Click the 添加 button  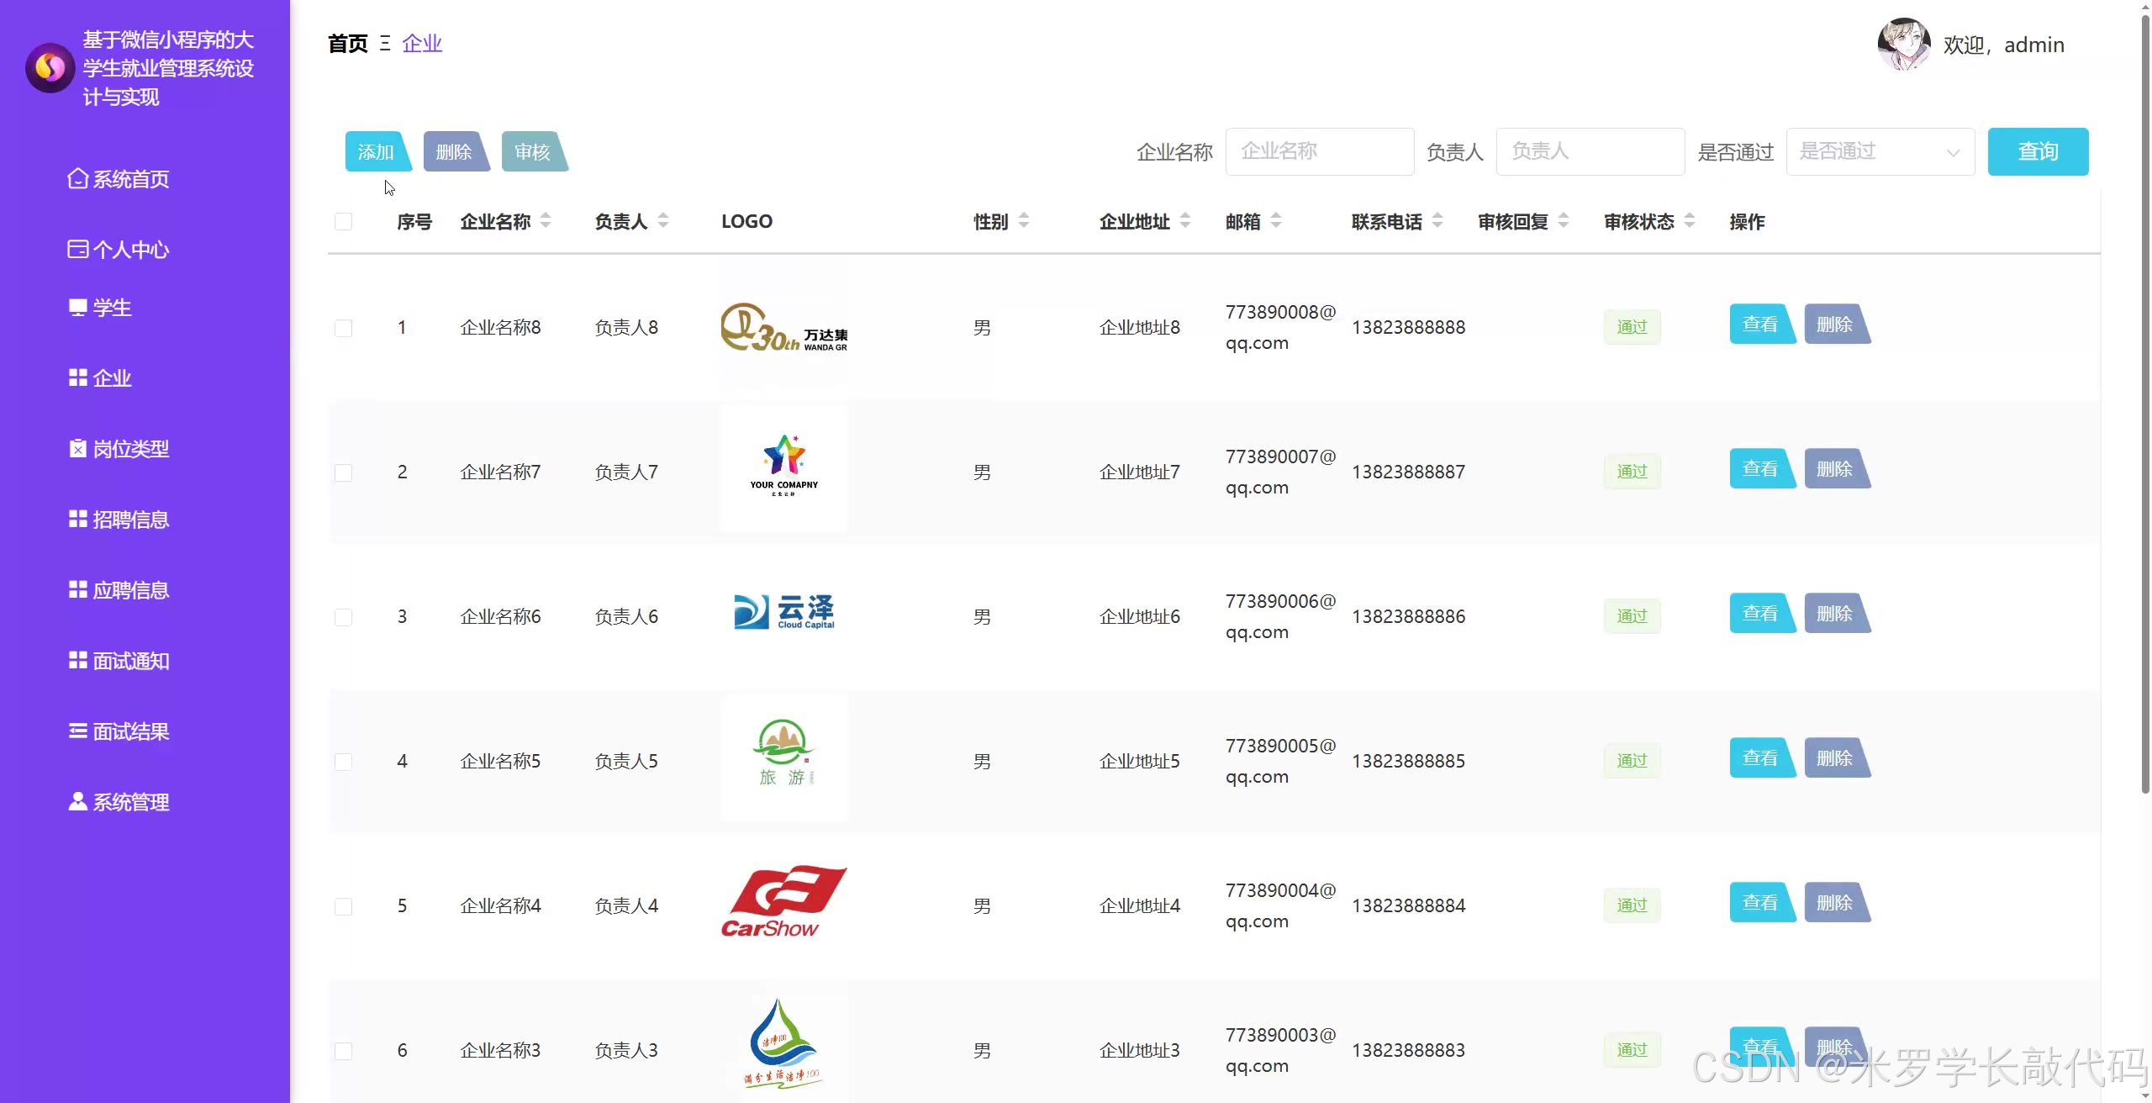(x=377, y=151)
